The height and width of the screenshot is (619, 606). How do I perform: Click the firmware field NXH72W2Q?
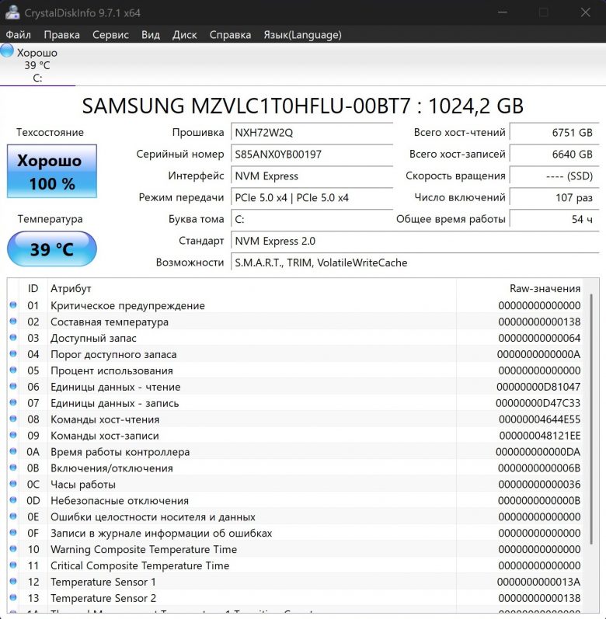pos(312,133)
